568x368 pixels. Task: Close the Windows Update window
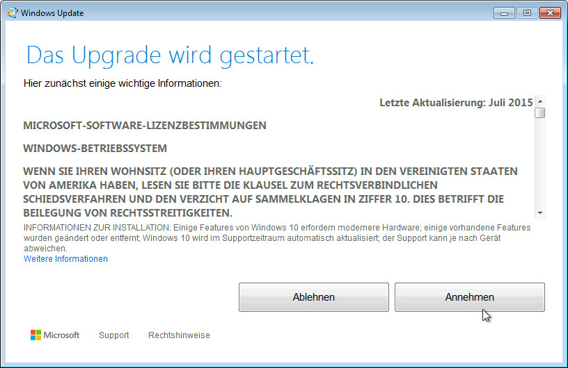click(x=550, y=13)
